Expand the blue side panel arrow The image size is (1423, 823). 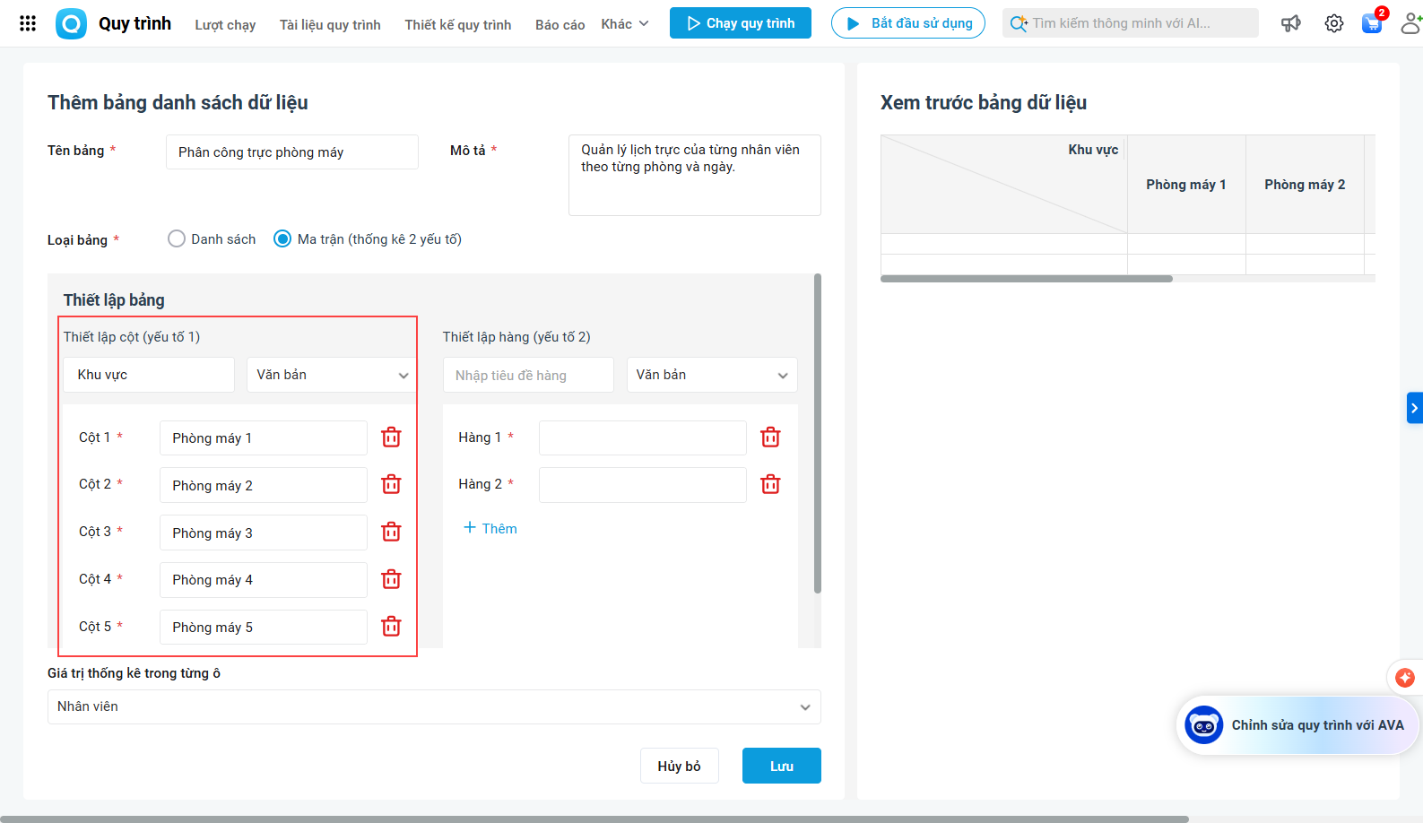tap(1415, 408)
